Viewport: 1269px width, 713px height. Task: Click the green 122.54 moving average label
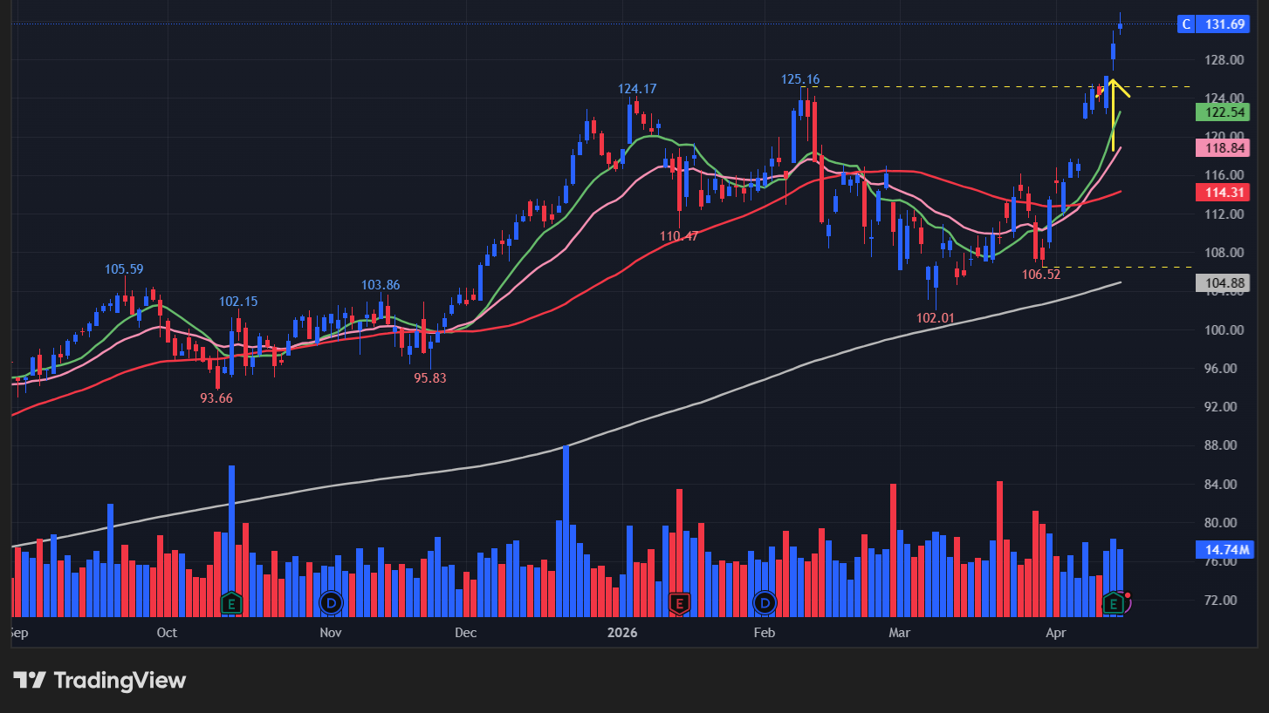pos(1220,112)
